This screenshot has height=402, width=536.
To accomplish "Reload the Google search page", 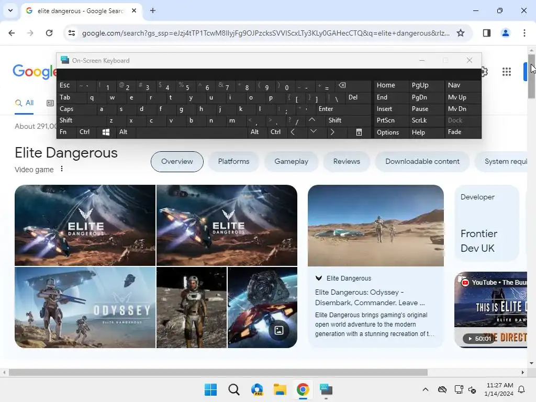I will tap(49, 33).
